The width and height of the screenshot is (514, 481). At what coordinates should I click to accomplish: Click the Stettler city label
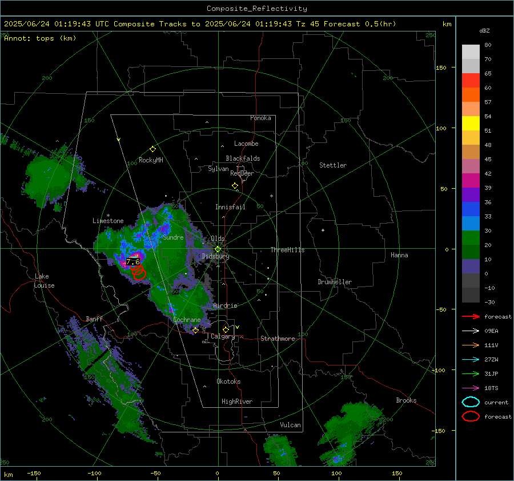333,165
